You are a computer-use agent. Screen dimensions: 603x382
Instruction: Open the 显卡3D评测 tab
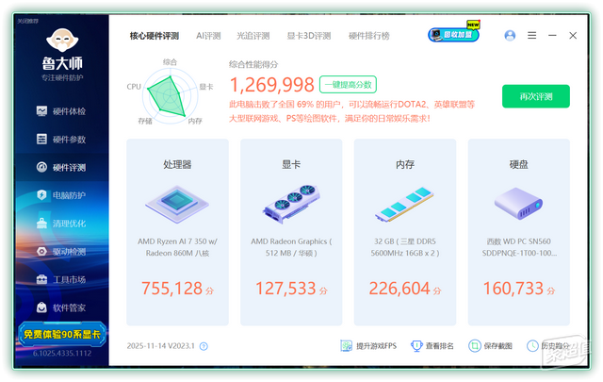click(308, 36)
